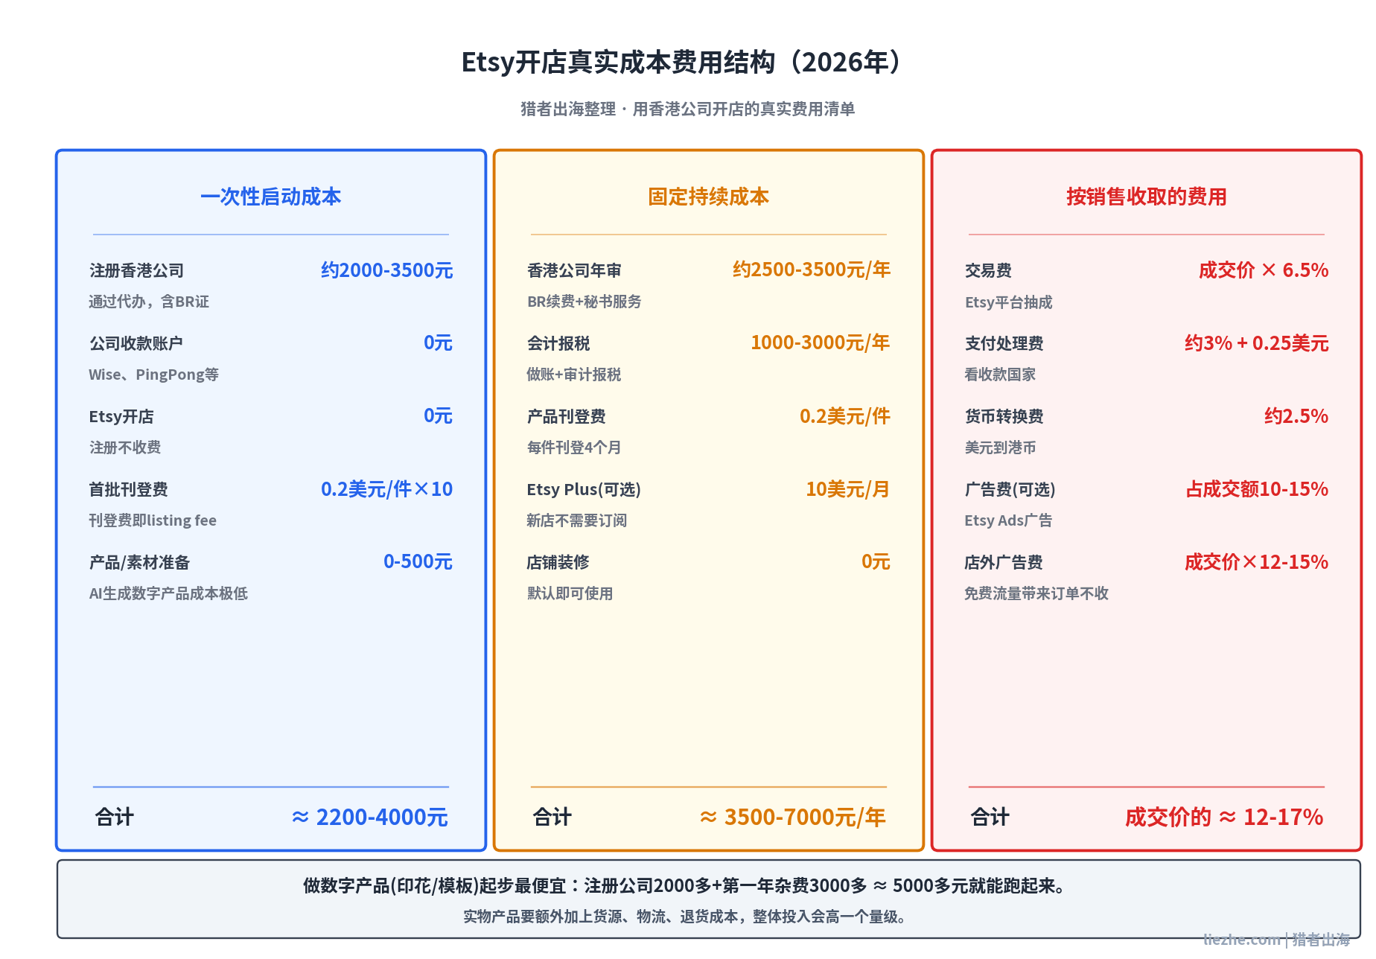
Task: Click the value '成交价 × 6.5%'
Action: 1264,270
